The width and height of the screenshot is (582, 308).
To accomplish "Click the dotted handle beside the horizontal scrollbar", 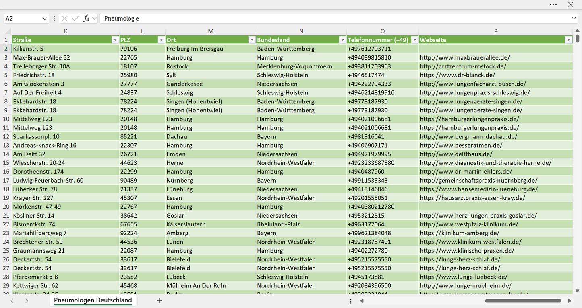I will pos(351,301).
